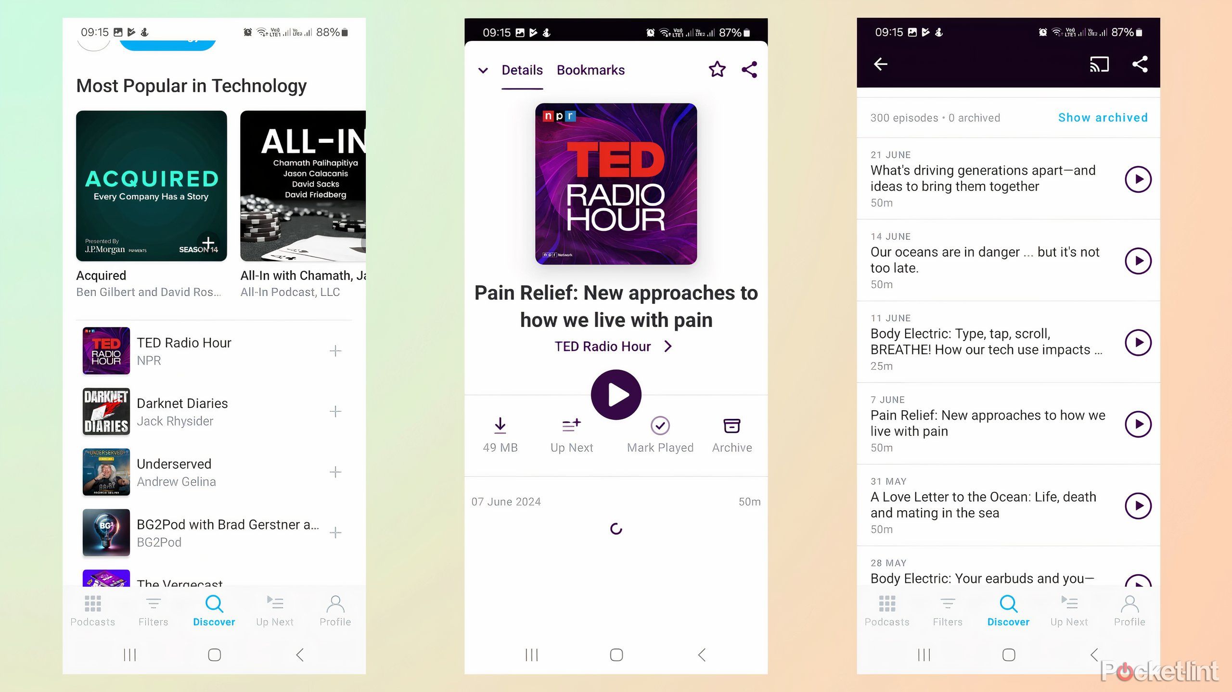Tap the Acquired podcast thumbnail
The width and height of the screenshot is (1232, 692).
(x=152, y=186)
